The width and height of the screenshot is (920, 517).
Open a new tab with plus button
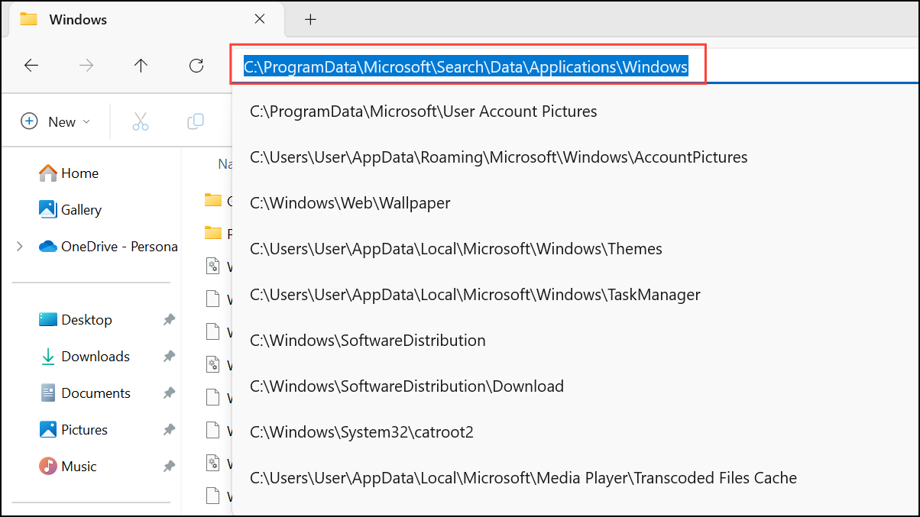click(x=310, y=20)
